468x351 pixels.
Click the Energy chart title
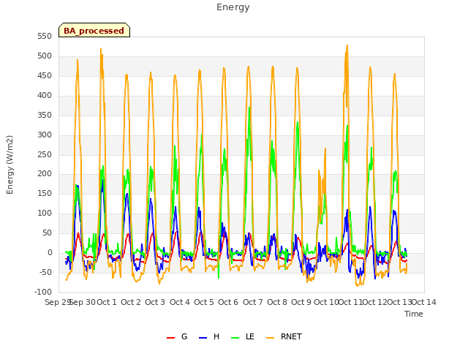point(233,7)
